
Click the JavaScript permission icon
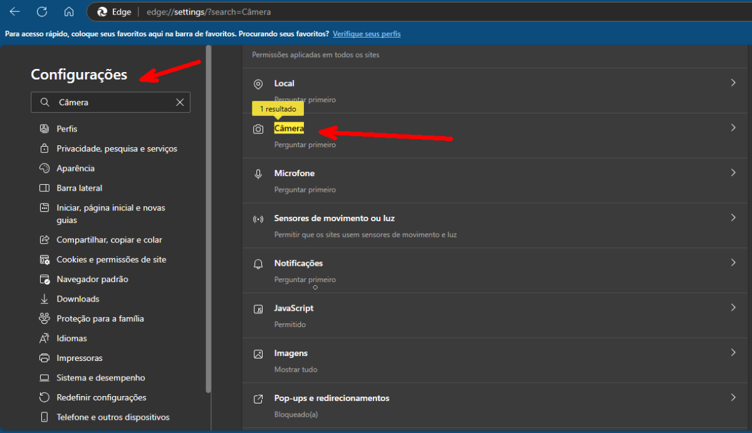(258, 310)
